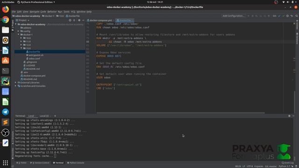Expand the 10.0 folder
Image resolution: width=299 pixels, height=168 pixels.
[21, 38]
